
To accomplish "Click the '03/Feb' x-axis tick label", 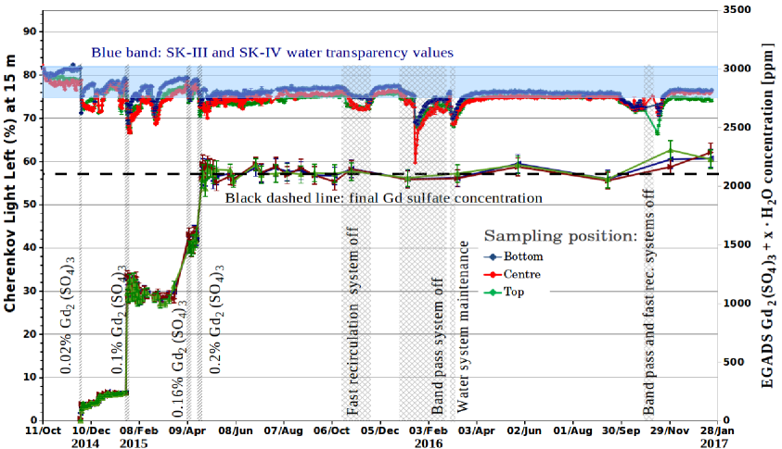I will (429, 431).
